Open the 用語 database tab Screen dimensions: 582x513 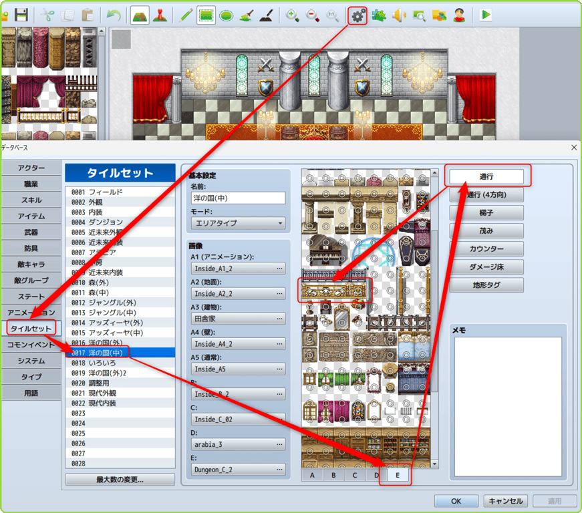point(31,393)
